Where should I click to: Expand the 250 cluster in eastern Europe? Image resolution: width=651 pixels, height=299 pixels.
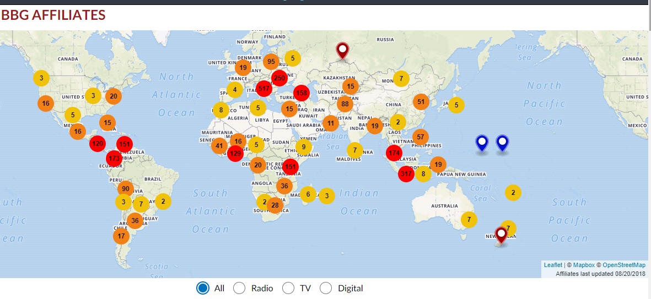[x=279, y=78]
